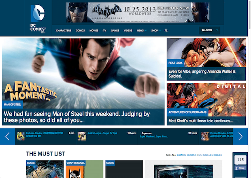This screenshot has width=251, height=178.
Task: Open the Videos menu item
Action: 128,31
